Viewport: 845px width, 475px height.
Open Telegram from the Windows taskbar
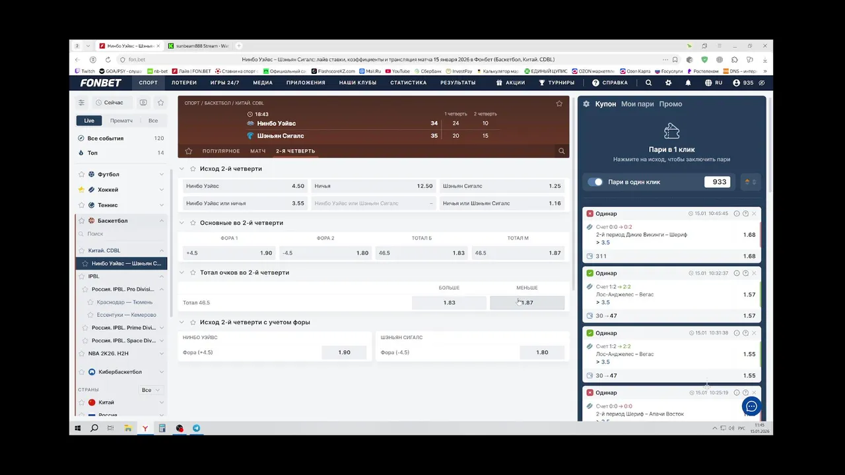[x=196, y=428]
